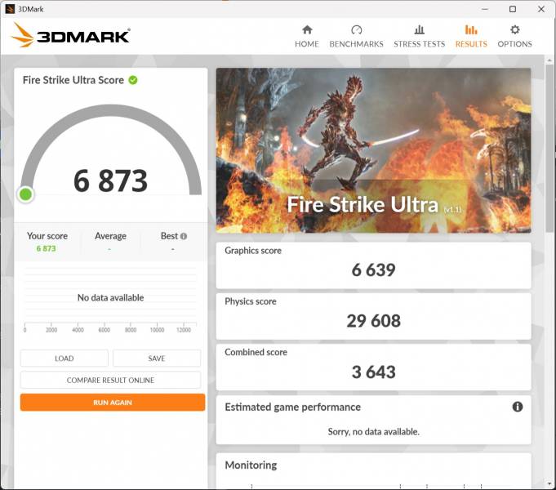The image size is (556, 490).
Task: Click the 3DMark title bar app icon
Action: (10, 9)
